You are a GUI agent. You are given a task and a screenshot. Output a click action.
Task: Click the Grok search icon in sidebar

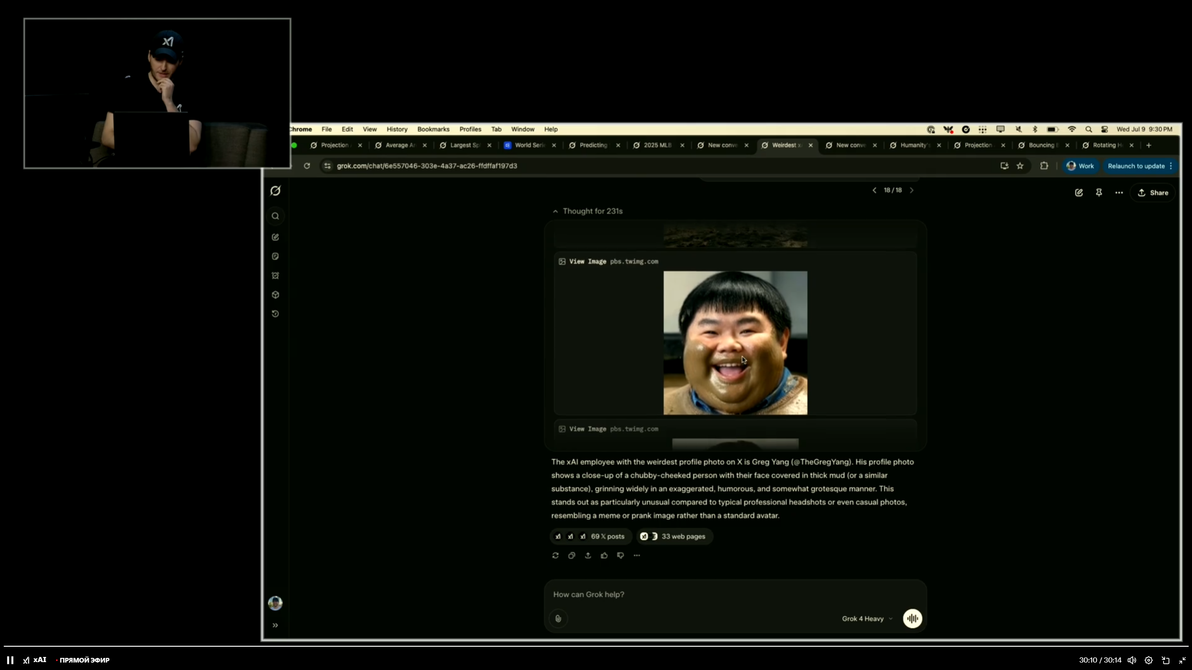[275, 216]
